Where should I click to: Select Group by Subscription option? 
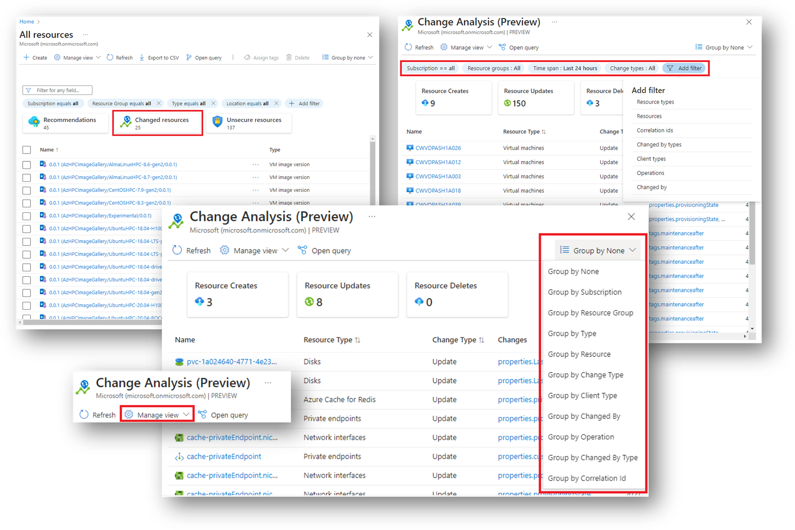[585, 292]
